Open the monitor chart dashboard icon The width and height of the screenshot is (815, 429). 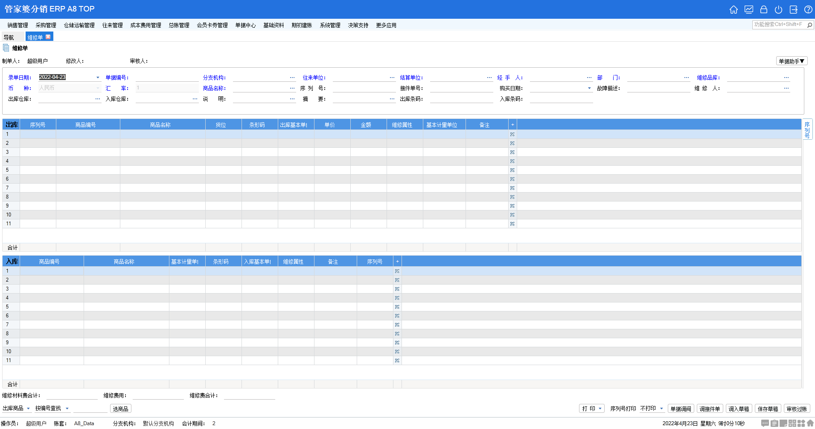(749, 9)
